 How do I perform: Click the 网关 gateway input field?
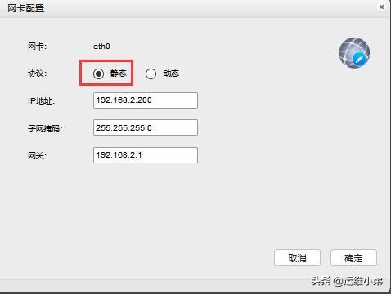(146, 155)
